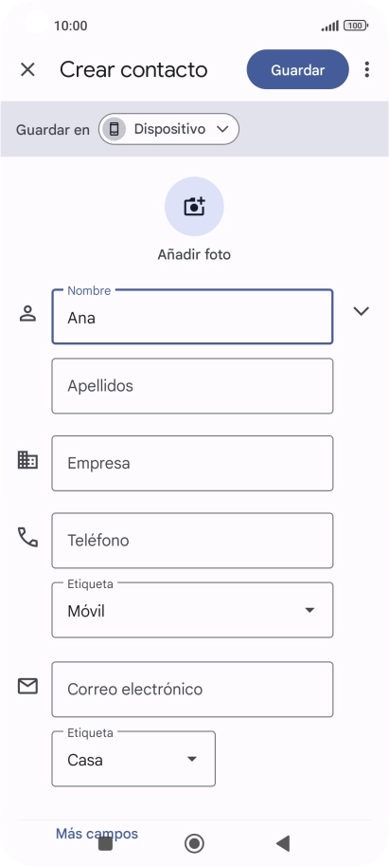The width and height of the screenshot is (389, 867).
Task: Focus the Correo electrónico field
Action: click(x=192, y=690)
